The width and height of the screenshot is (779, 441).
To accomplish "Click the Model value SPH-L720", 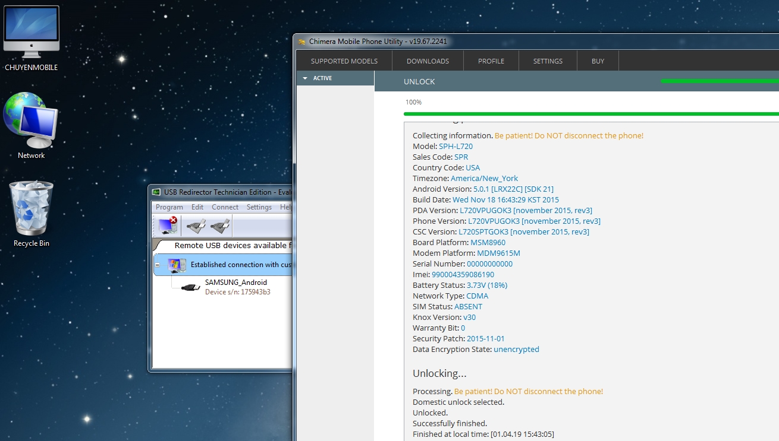I will tap(456, 146).
